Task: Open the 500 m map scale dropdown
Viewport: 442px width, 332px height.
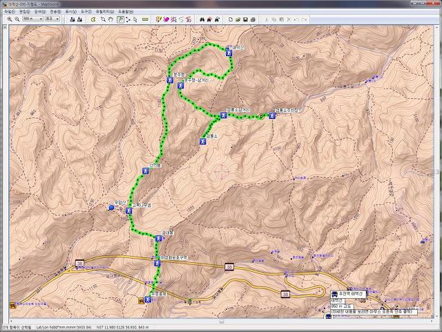Action: tap(32, 19)
